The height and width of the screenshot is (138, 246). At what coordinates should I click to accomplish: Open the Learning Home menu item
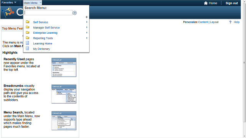pos(43,43)
